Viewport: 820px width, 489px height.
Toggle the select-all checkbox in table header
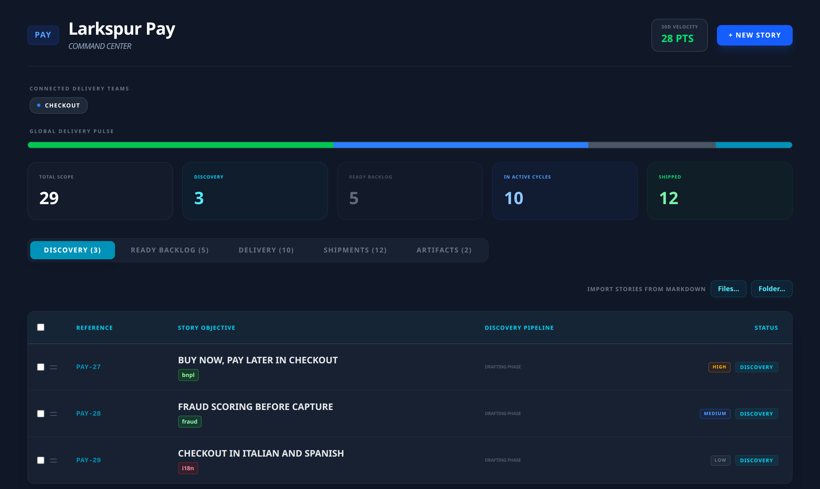pos(41,327)
